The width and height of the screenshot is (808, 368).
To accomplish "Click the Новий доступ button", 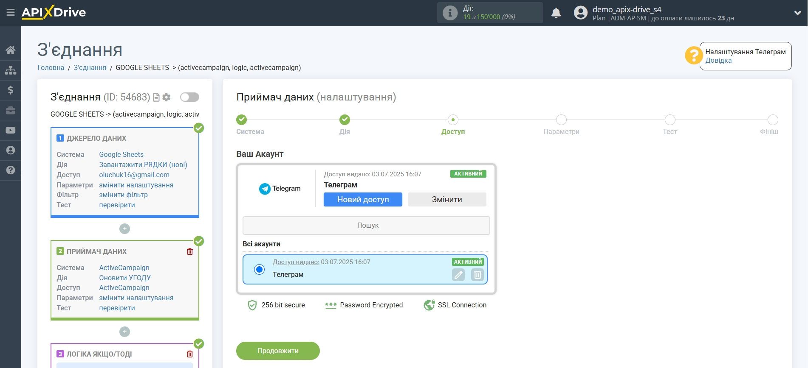I will point(363,200).
